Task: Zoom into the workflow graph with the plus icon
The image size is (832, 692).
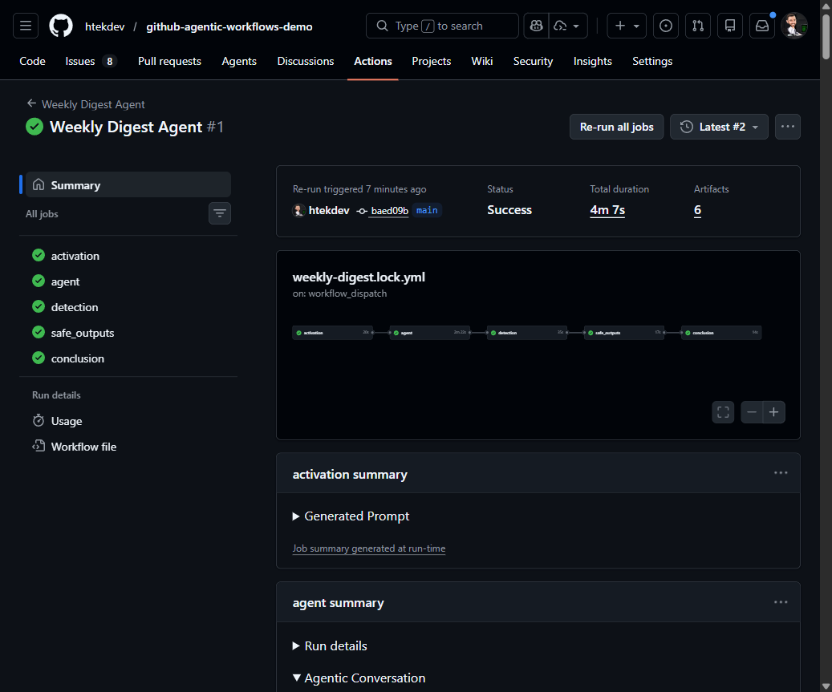Action: pyautogui.click(x=773, y=411)
